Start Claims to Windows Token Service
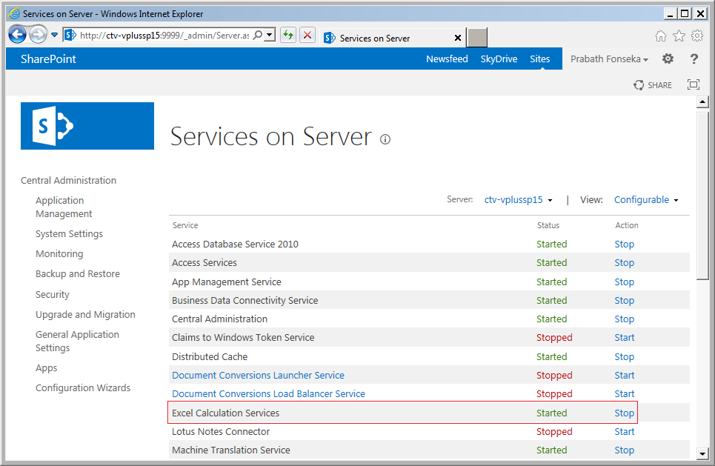 (625, 337)
